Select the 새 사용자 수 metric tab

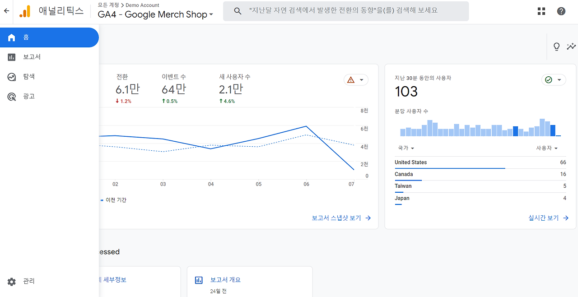point(235,88)
